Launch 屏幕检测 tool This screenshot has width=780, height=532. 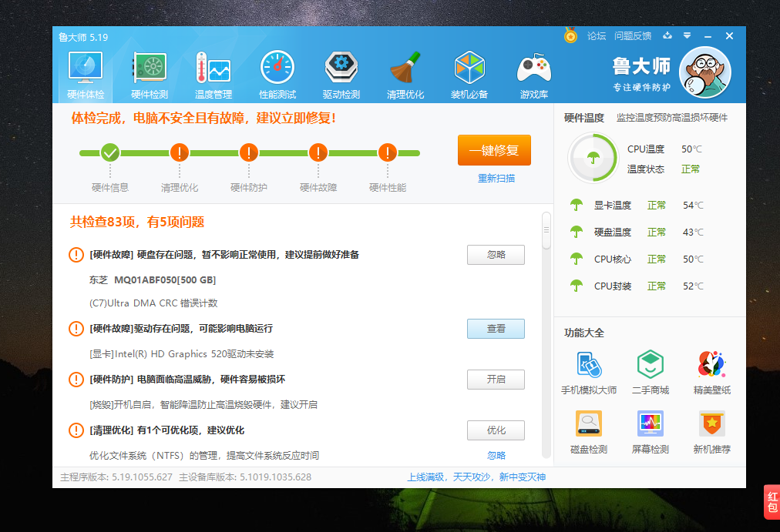coord(651,432)
